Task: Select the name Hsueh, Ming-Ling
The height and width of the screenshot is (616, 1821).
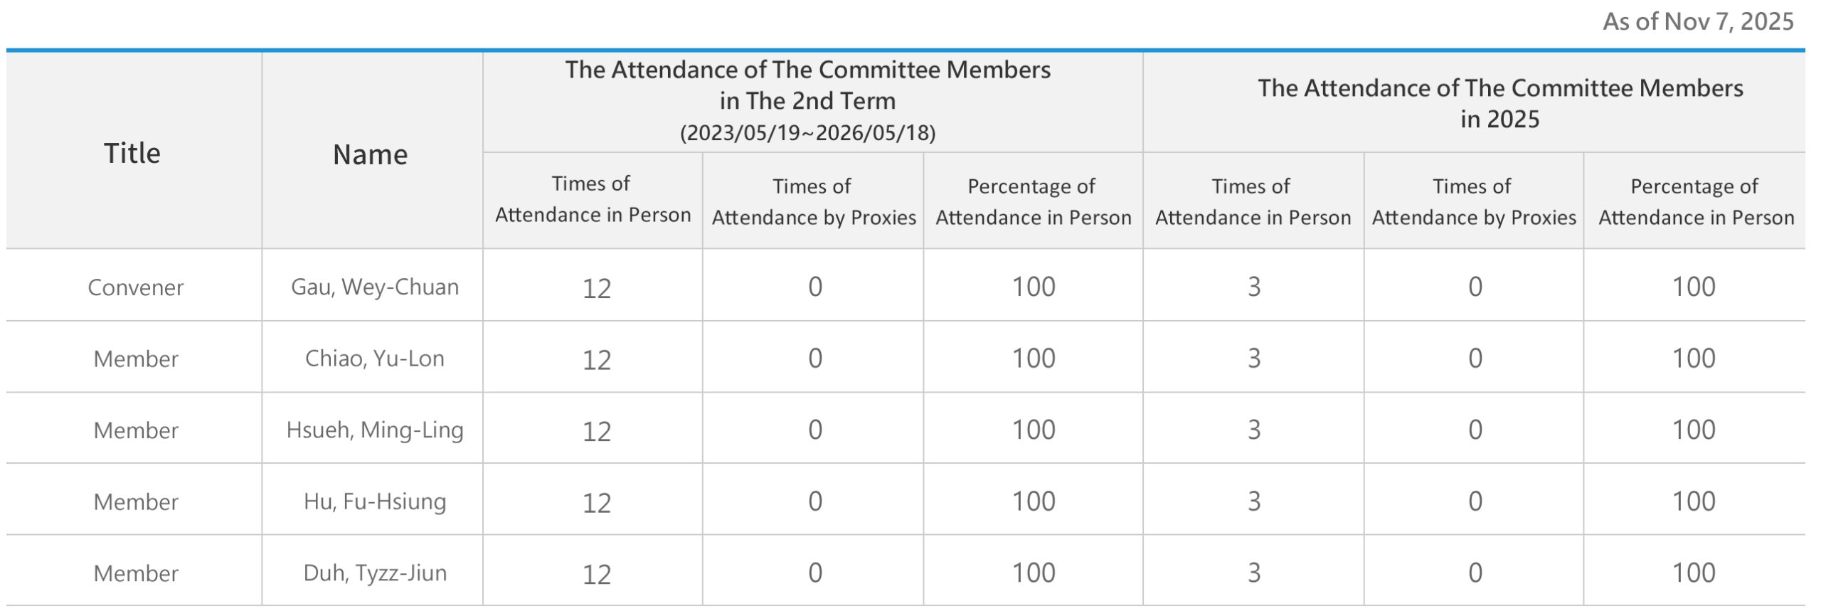Action: click(375, 430)
